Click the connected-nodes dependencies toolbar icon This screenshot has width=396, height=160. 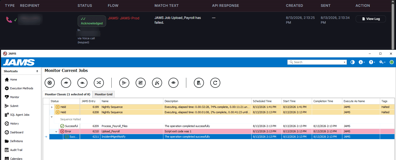pos(157,83)
